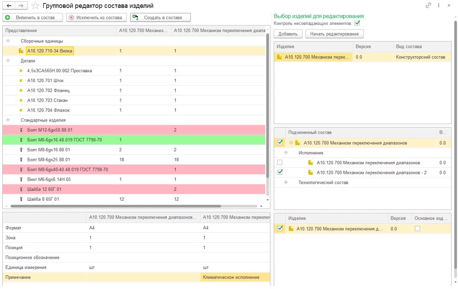Screen dimensions: 458x289
Task: Collapse the Сборочные единицы group
Action: tap(8, 41)
